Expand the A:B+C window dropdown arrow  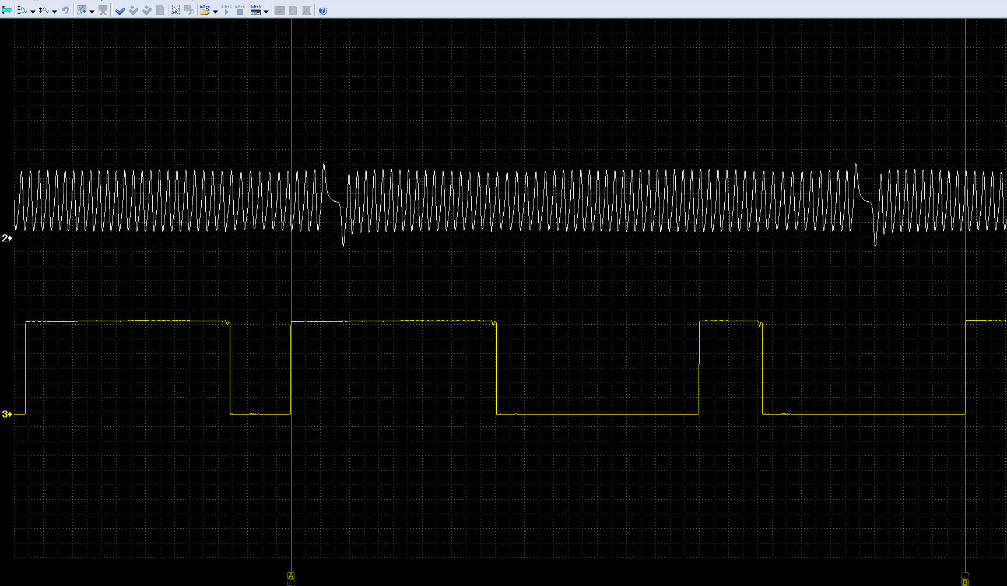(266, 12)
